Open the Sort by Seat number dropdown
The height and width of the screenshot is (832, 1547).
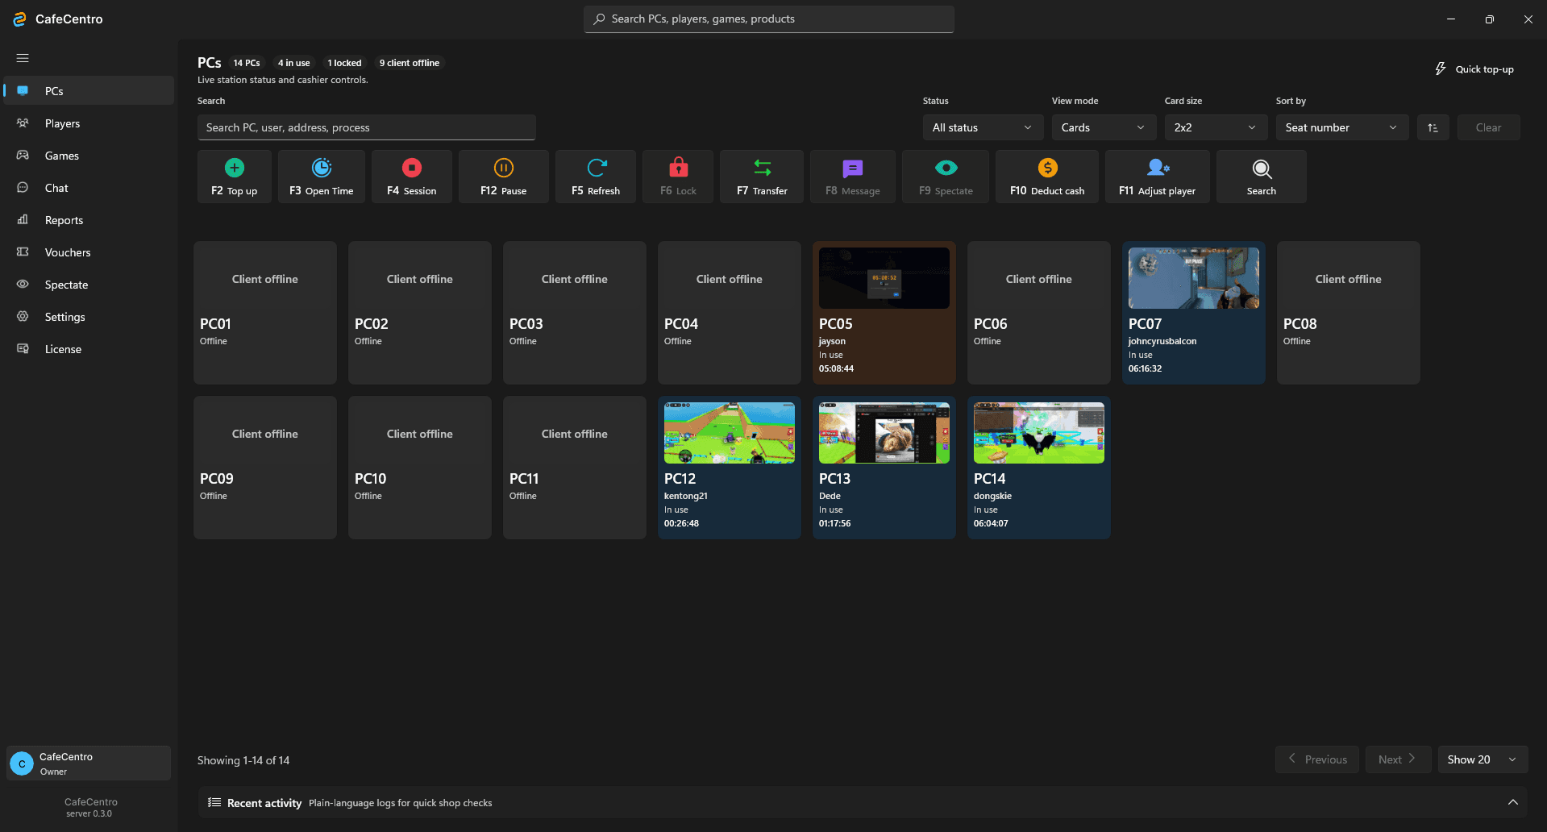pyautogui.click(x=1342, y=127)
